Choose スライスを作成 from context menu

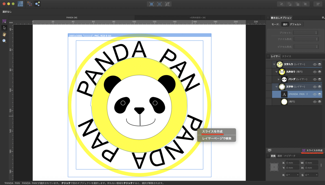point(216,131)
